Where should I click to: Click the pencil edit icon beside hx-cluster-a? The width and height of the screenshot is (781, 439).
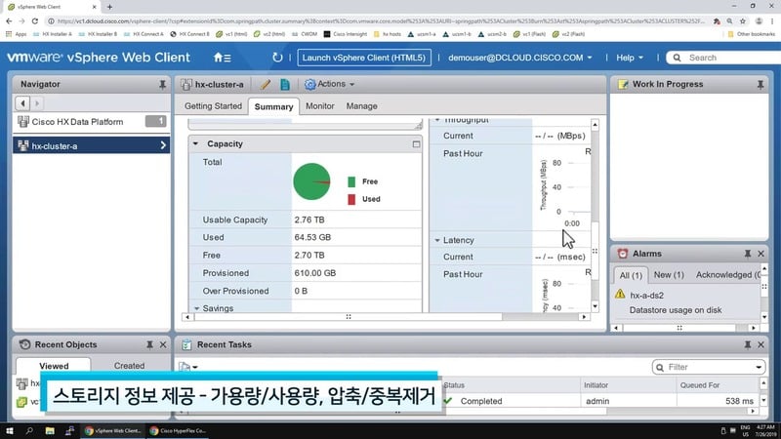coord(266,85)
